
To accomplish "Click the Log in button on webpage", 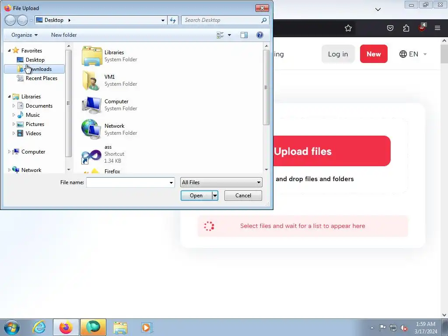I will coord(338,54).
